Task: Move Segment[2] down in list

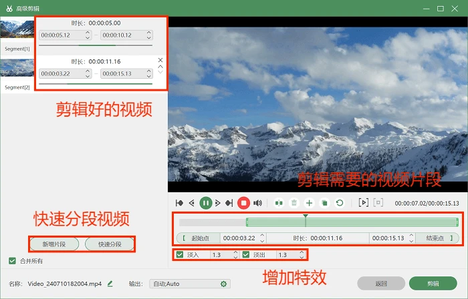Action: click(x=160, y=72)
